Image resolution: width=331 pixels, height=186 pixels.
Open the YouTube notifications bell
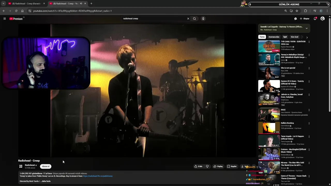click(x=315, y=19)
